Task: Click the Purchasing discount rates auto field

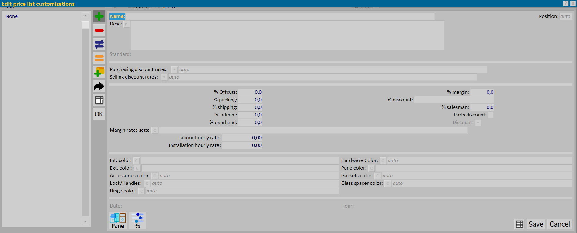Action: pyautogui.click(x=333, y=69)
